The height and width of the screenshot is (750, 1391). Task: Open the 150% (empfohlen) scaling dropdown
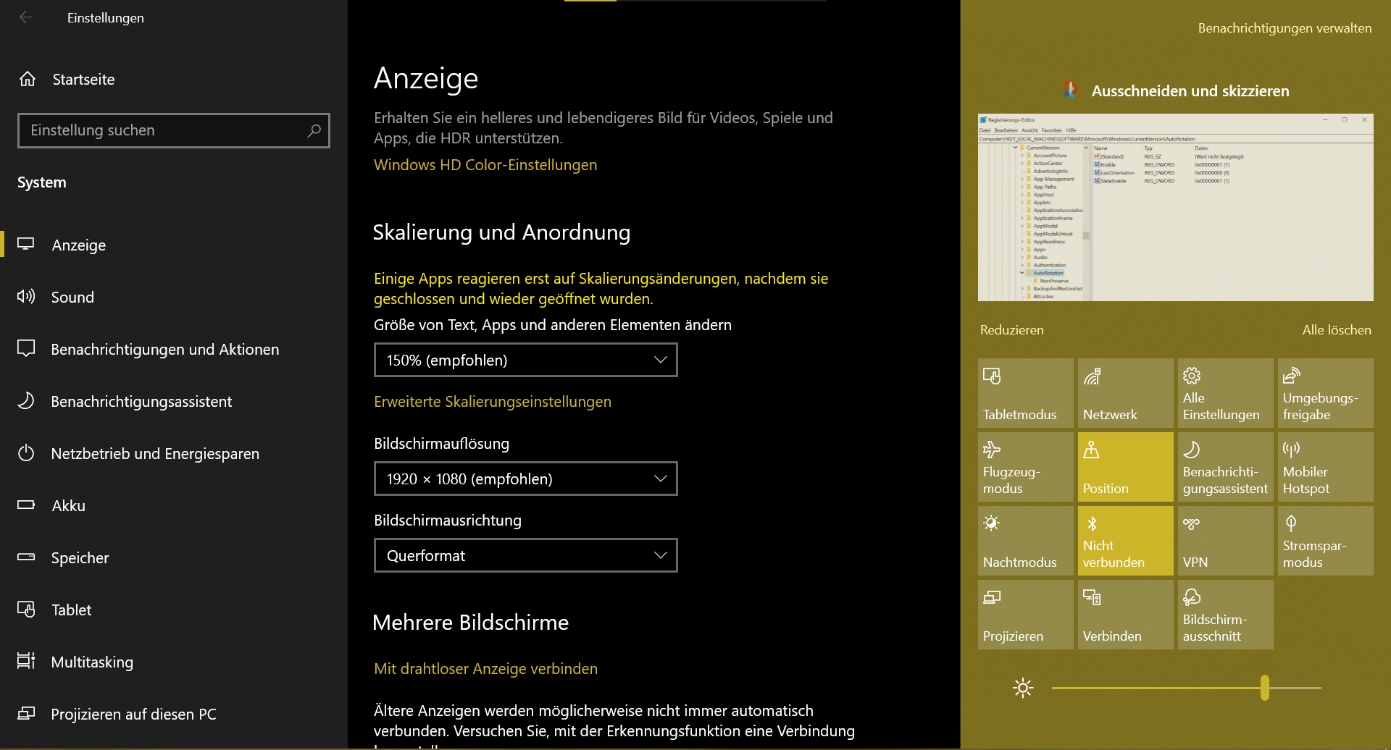pyautogui.click(x=526, y=360)
